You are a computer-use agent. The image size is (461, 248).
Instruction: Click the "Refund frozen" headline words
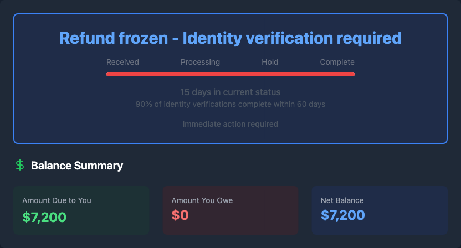(114, 38)
